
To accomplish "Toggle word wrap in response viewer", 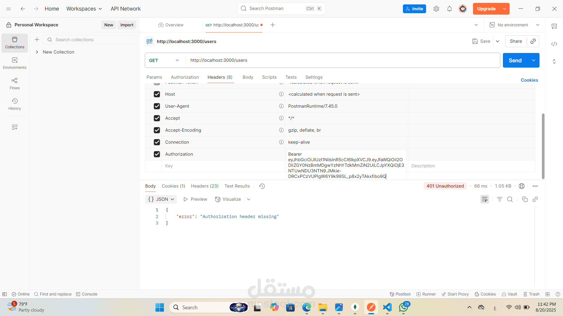I will (x=484, y=199).
